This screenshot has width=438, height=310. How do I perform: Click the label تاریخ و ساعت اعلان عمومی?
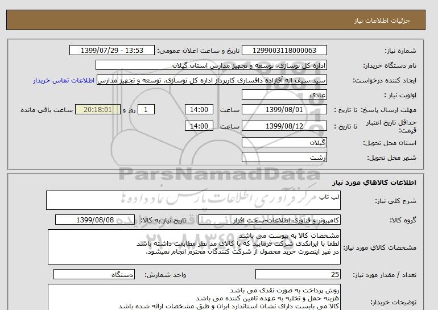tap(199, 51)
